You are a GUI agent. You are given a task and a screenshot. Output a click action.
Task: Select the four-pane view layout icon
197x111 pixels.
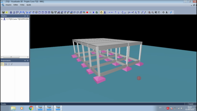click(49, 12)
